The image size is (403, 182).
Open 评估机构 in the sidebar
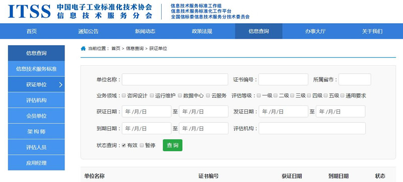(36, 100)
